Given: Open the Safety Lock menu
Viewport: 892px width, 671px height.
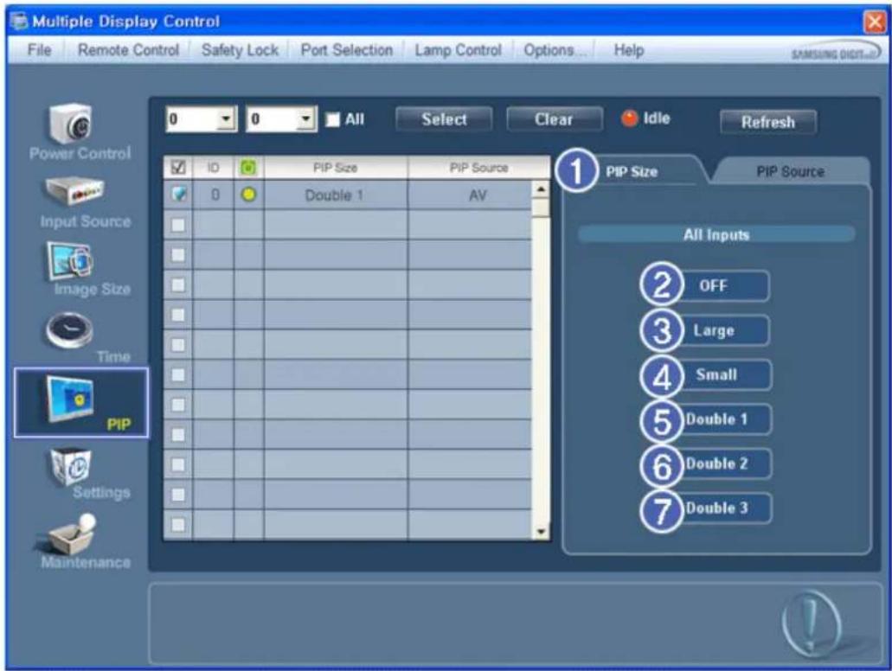Looking at the screenshot, I should 240,50.
